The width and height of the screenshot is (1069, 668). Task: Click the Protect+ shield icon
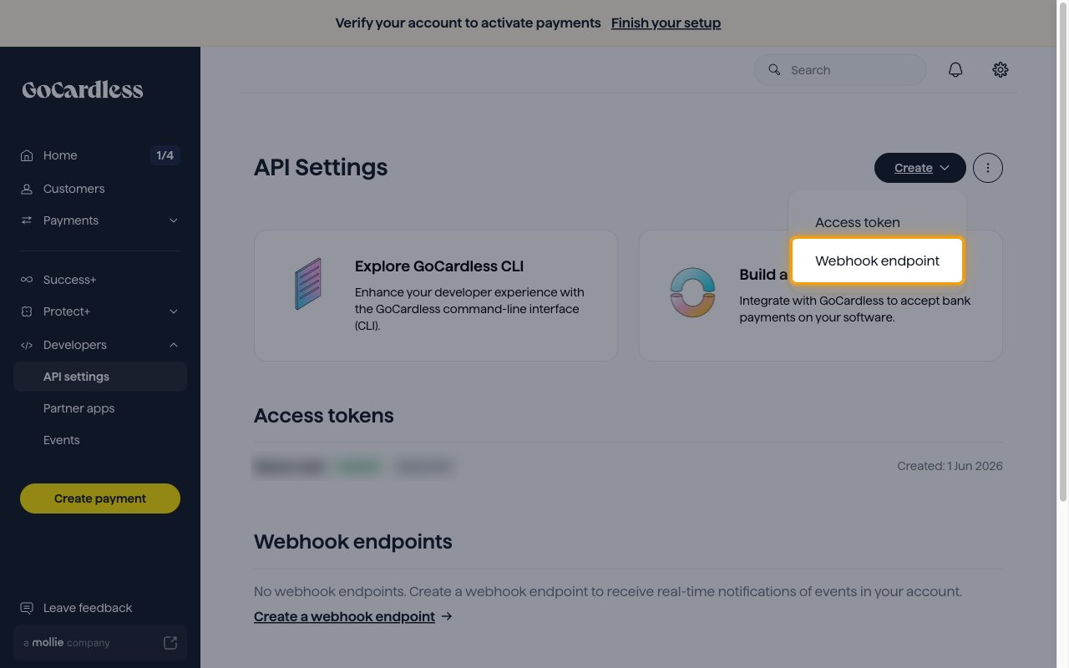(27, 311)
